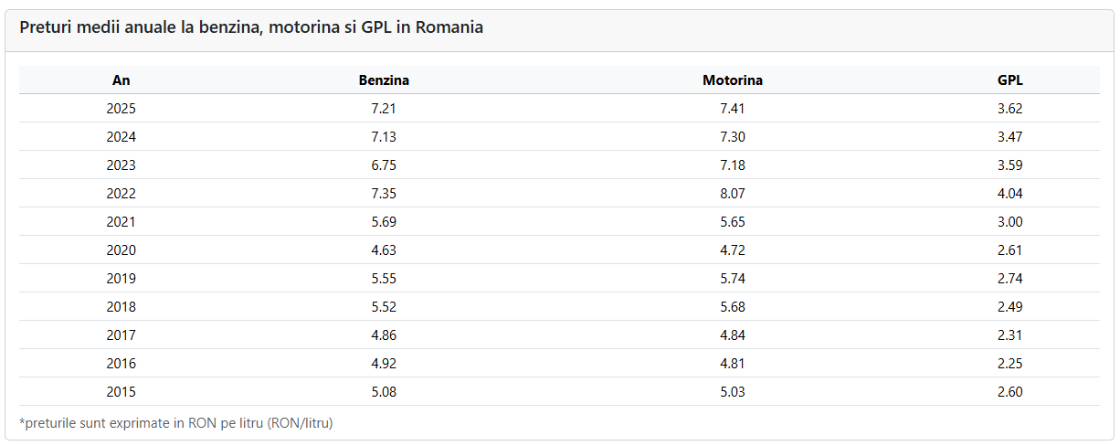
Task: Click the Benzina column header
Action: (384, 80)
